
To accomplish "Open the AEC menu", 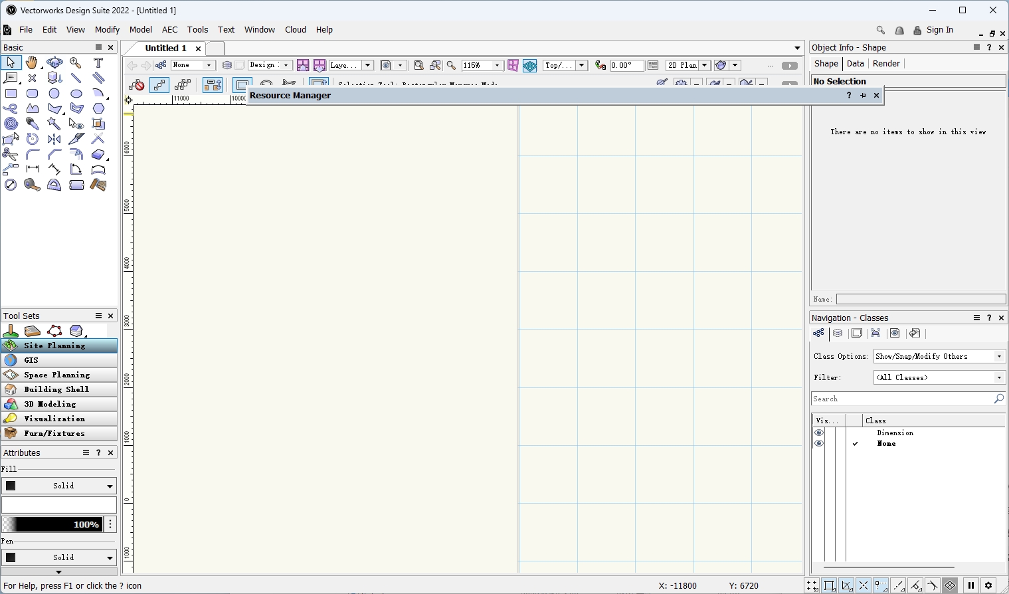I will click(x=169, y=30).
